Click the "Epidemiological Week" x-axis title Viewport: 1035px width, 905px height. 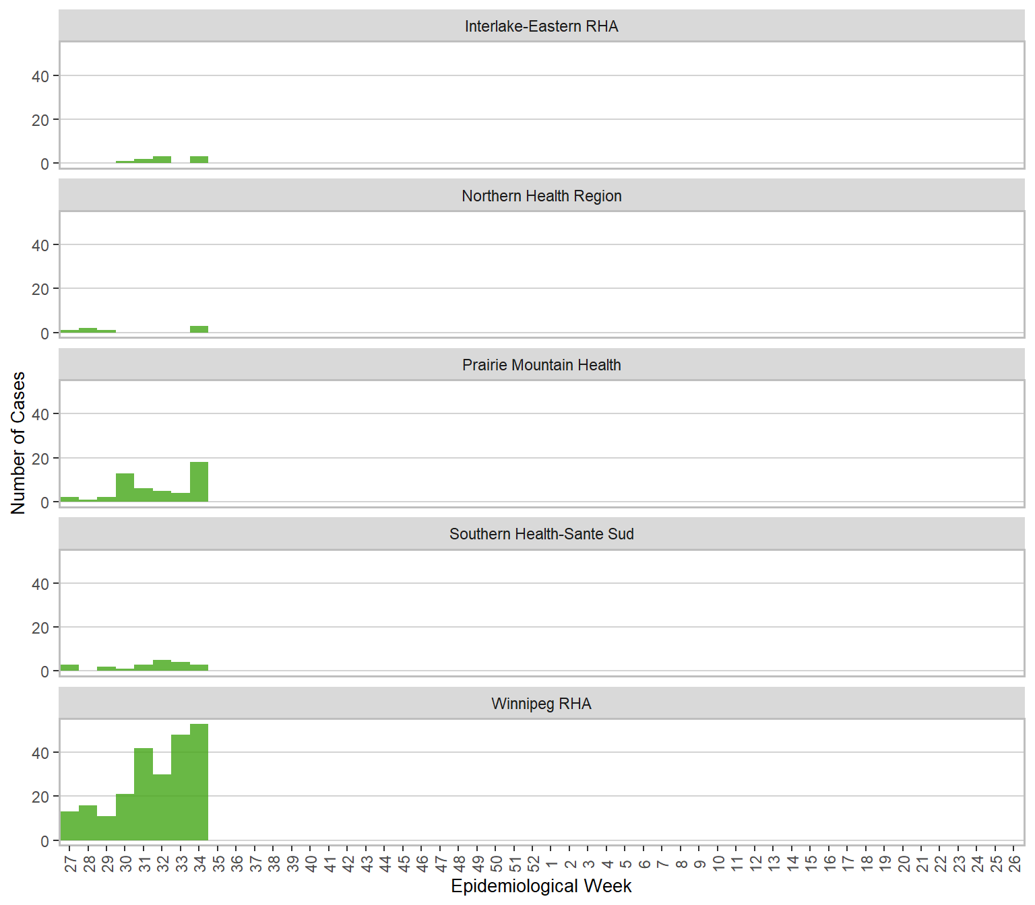tap(541, 886)
